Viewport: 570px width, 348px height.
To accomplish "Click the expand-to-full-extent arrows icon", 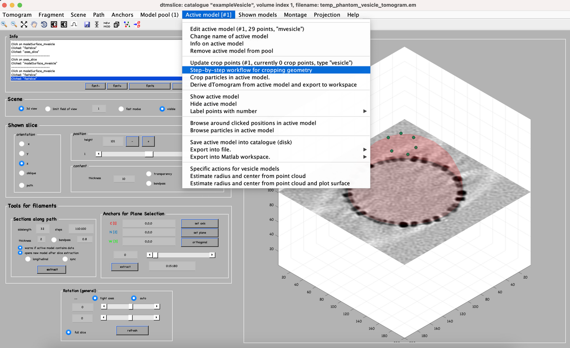I will click(x=24, y=25).
